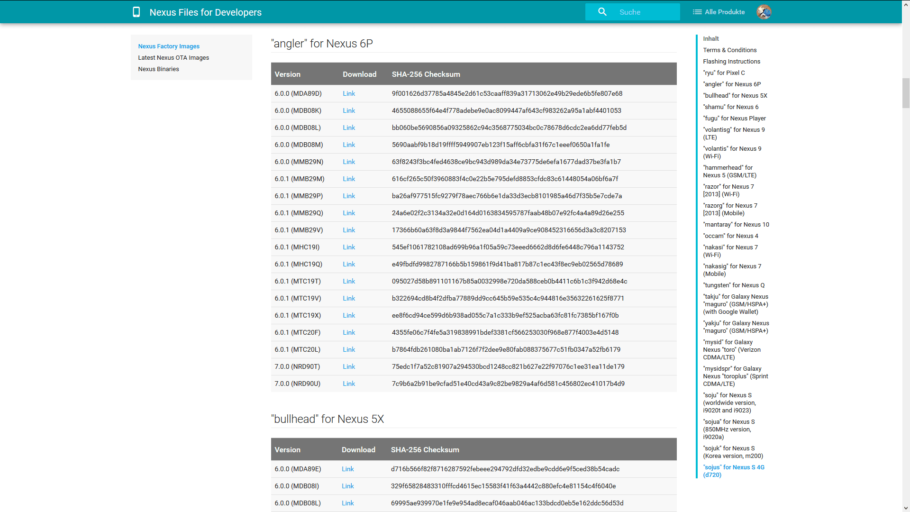Select checksum text for 6.0.0 (MDA89D) starting 9f001626
This screenshot has height=512, width=910.
pos(507,94)
